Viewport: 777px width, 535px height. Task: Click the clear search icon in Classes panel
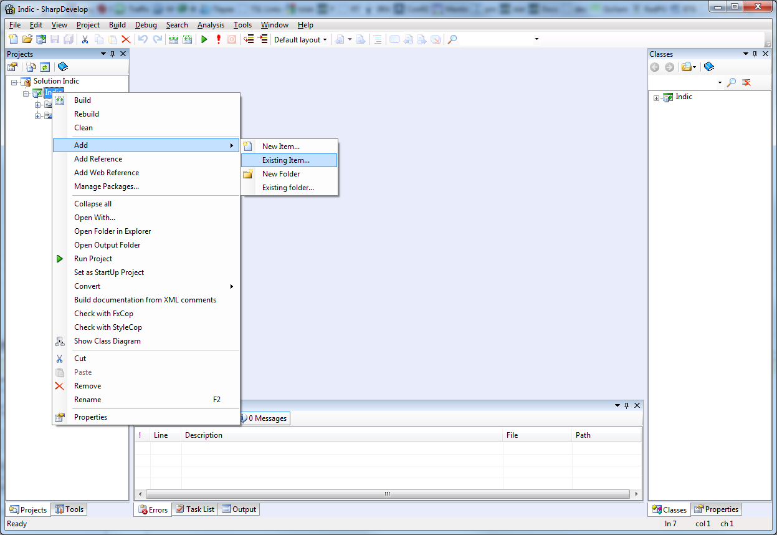(x=746, y=82)
